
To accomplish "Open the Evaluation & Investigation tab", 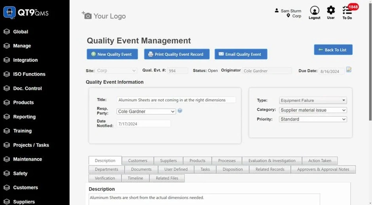I will [272, 161].
